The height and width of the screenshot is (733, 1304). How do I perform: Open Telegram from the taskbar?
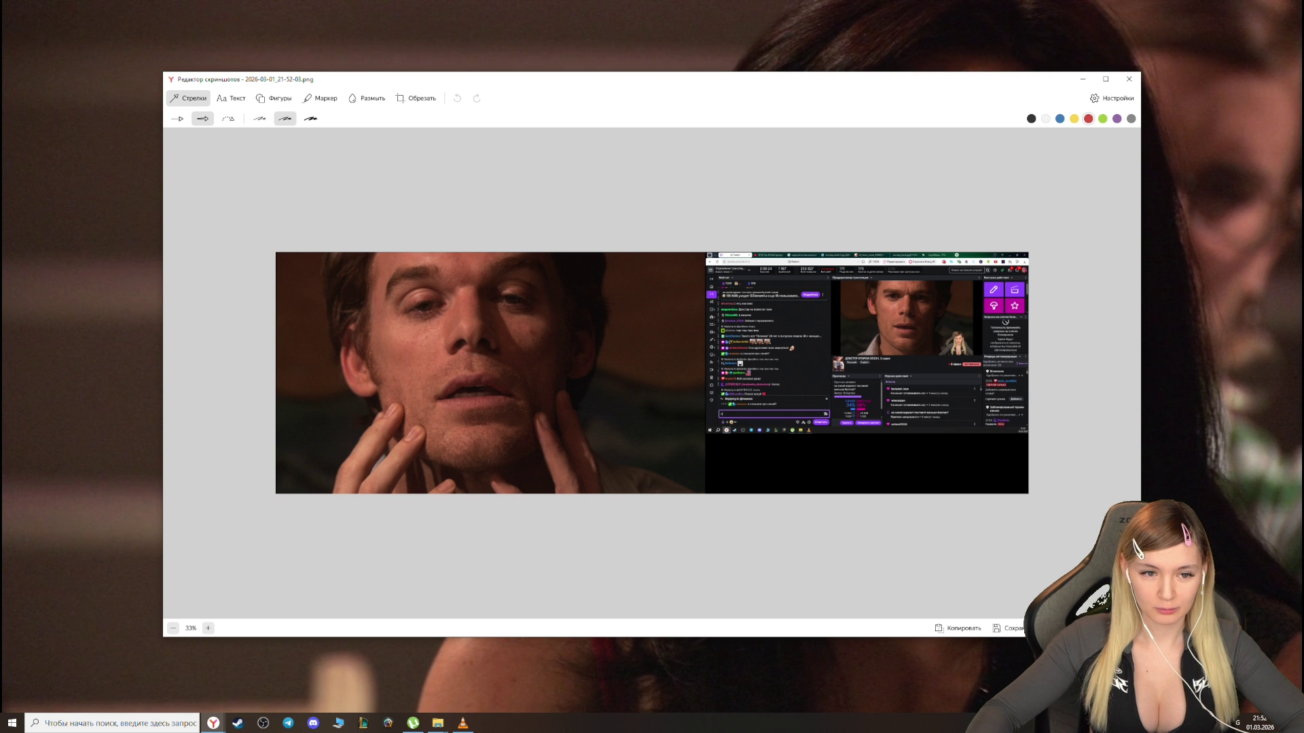[x=288, y=723]
